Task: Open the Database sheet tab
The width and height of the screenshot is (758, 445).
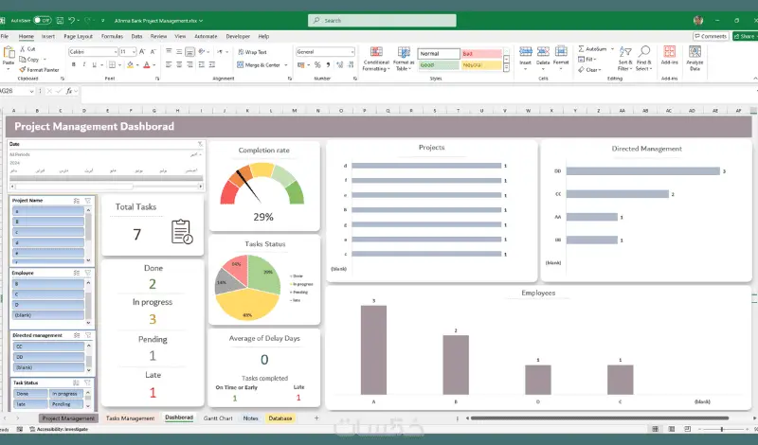Action: tap(280, 418)
